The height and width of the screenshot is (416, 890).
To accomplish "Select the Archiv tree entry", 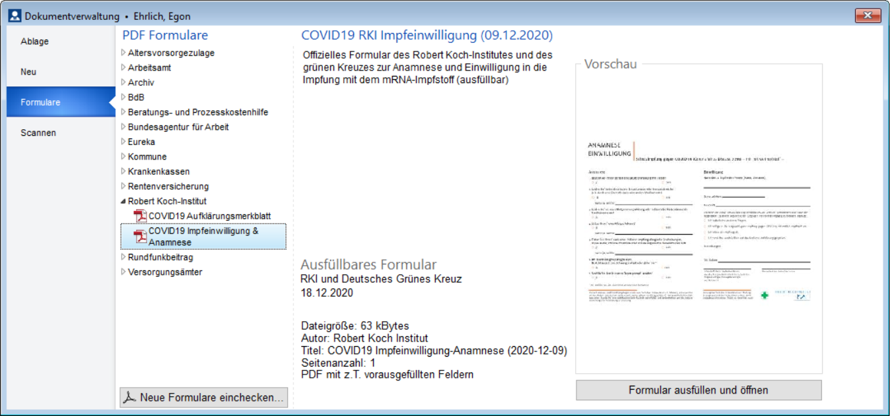I will [x=141, y=82].
